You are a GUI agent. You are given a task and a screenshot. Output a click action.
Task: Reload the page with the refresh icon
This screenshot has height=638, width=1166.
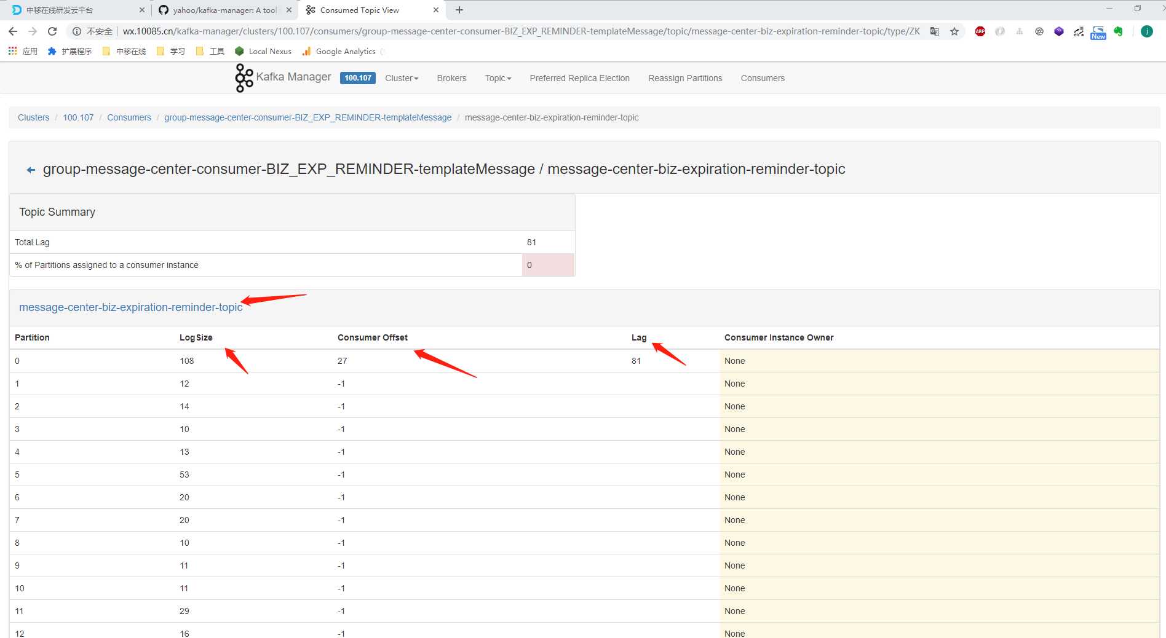click(x=52, y=31)
